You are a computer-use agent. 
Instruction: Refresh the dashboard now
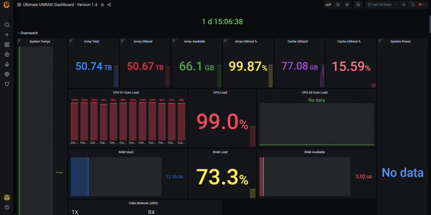point(413,4)
